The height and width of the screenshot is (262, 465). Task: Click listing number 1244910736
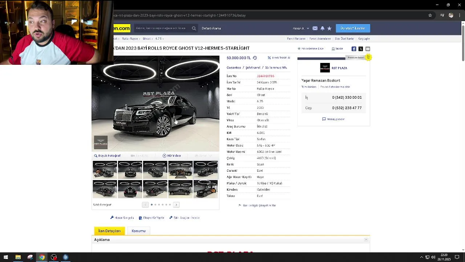click(x=266, y=76)
